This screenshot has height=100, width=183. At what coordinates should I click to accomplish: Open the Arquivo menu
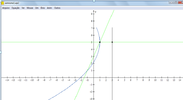coord(6,8)
